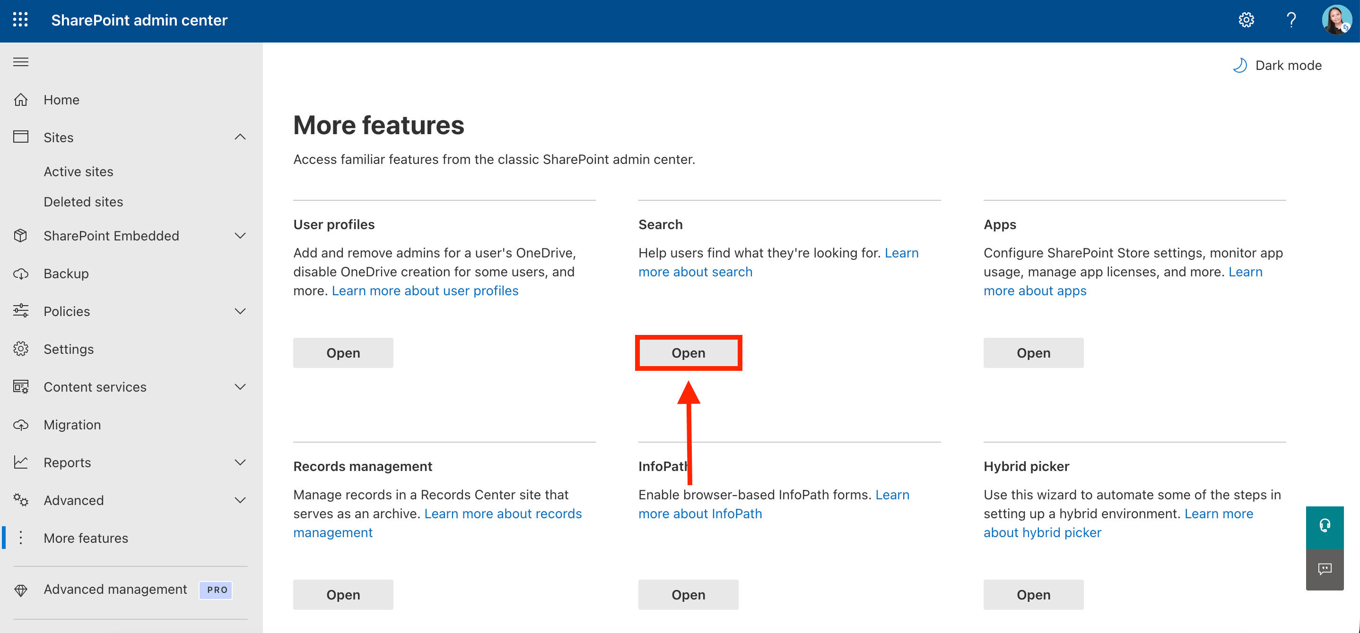
Task: Click the Advanced management diamond icon
Action: [21, 590]
